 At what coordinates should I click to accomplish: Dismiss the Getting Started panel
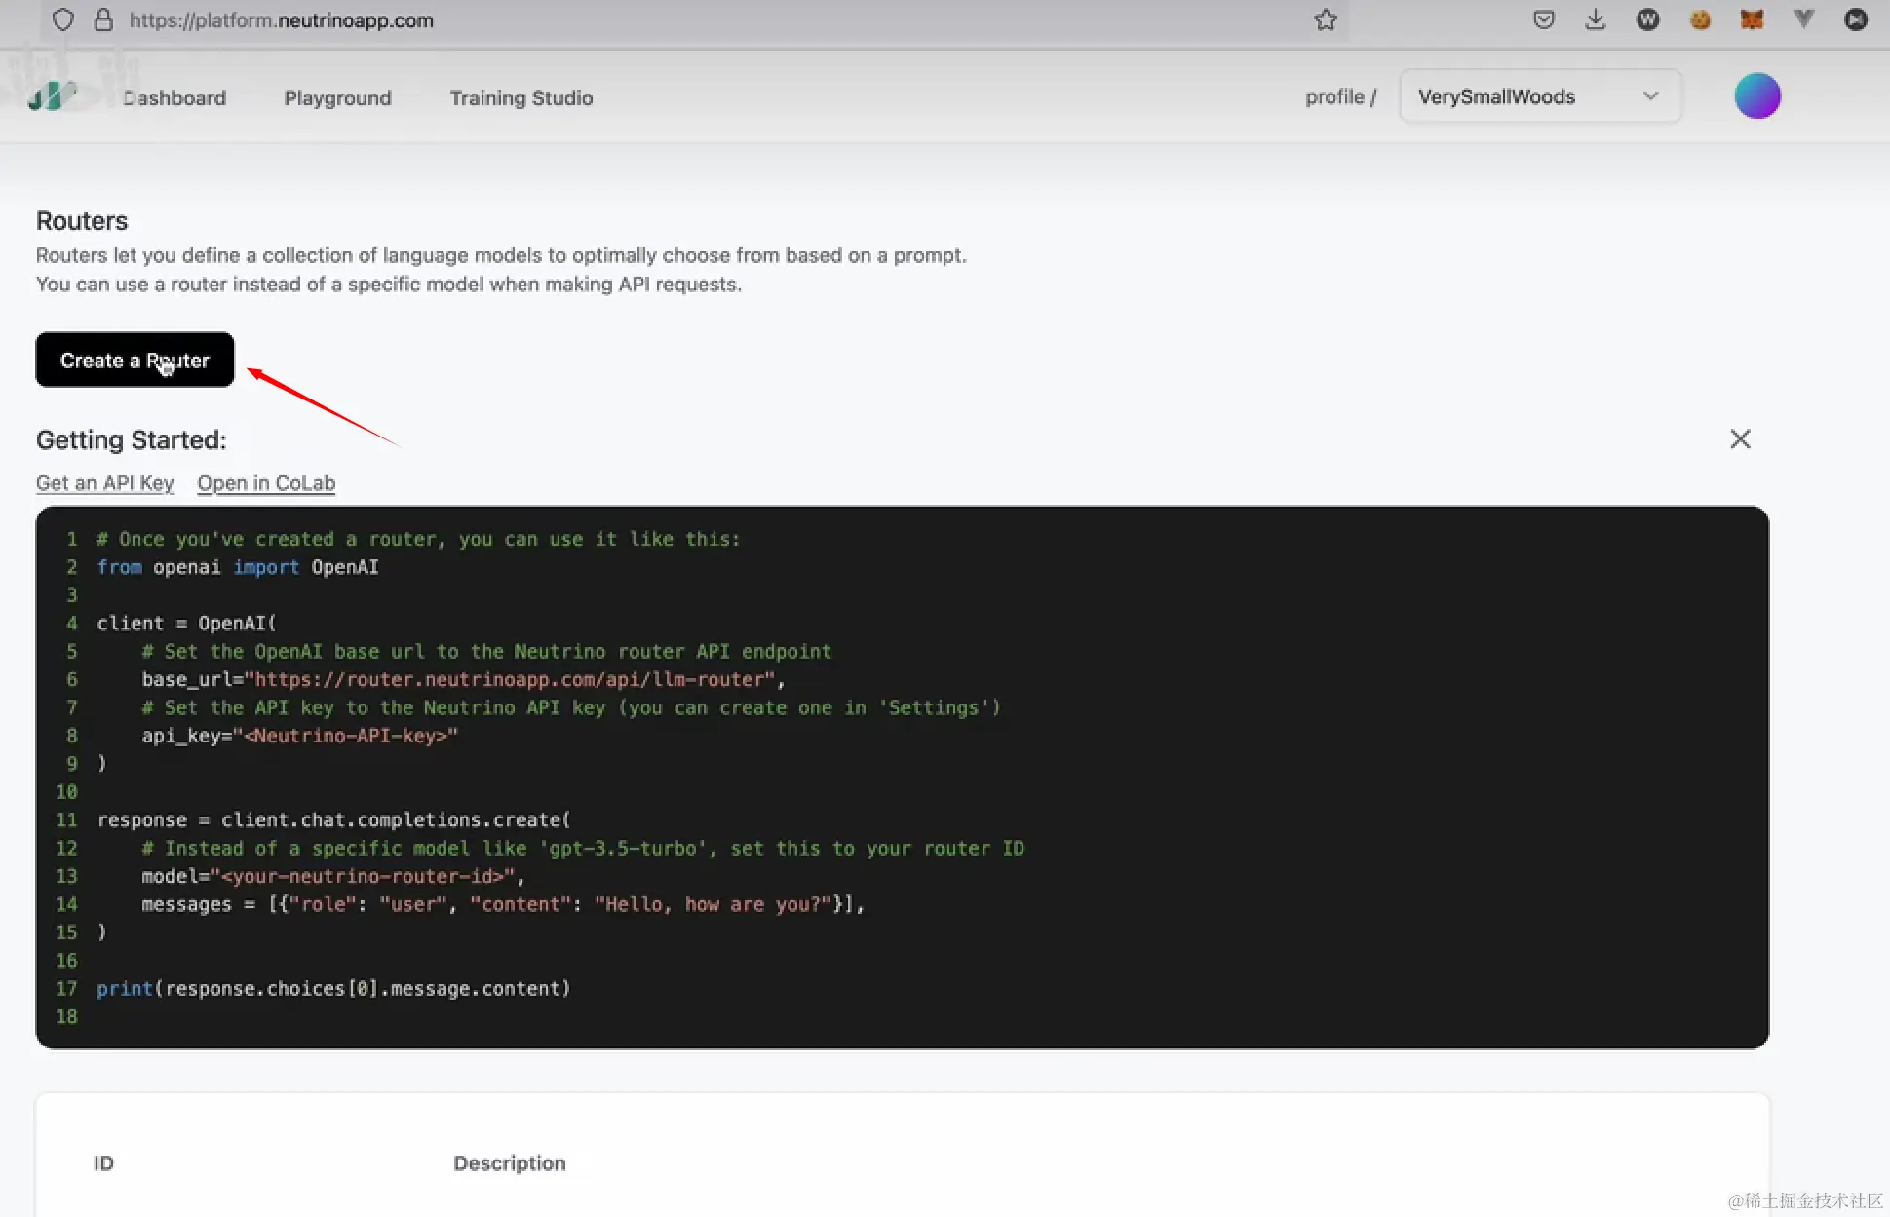1740,439
